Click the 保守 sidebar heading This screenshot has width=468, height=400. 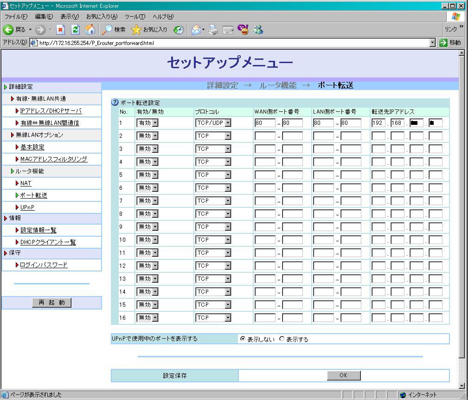point(15,253)
